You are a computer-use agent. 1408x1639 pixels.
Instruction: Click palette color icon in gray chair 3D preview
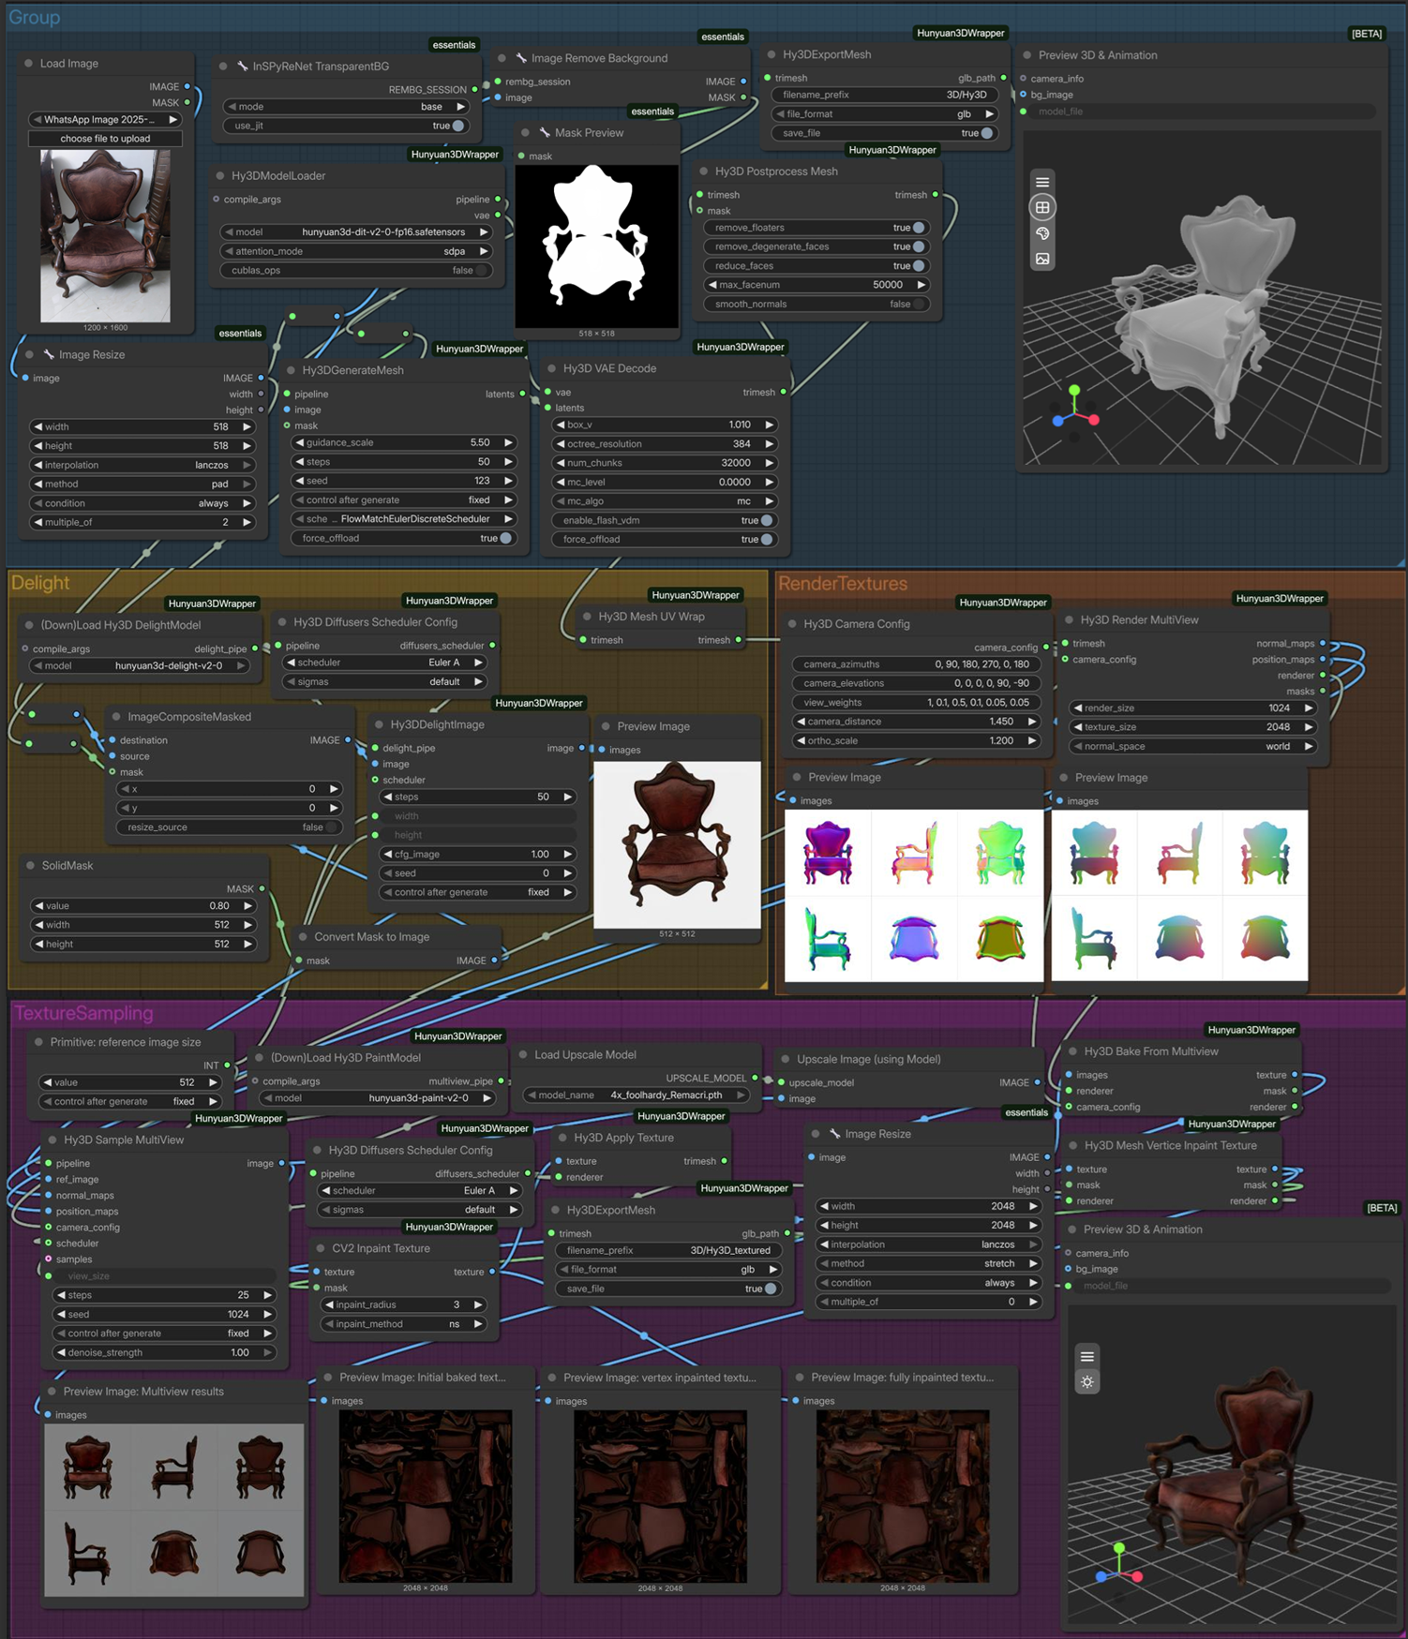tap(1041, 233)
